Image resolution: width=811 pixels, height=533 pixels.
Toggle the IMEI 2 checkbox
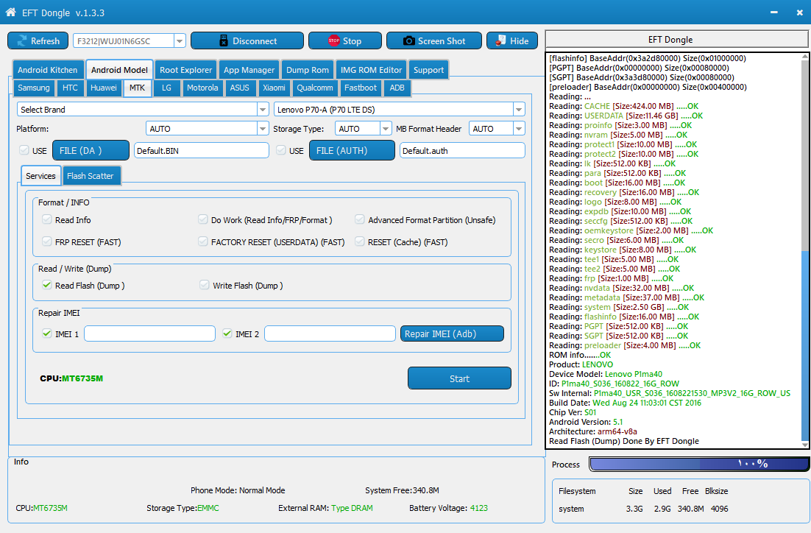click(227, 333)
